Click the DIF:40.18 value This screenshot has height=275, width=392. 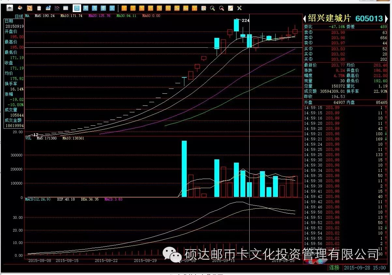click(x=66, y=199)
